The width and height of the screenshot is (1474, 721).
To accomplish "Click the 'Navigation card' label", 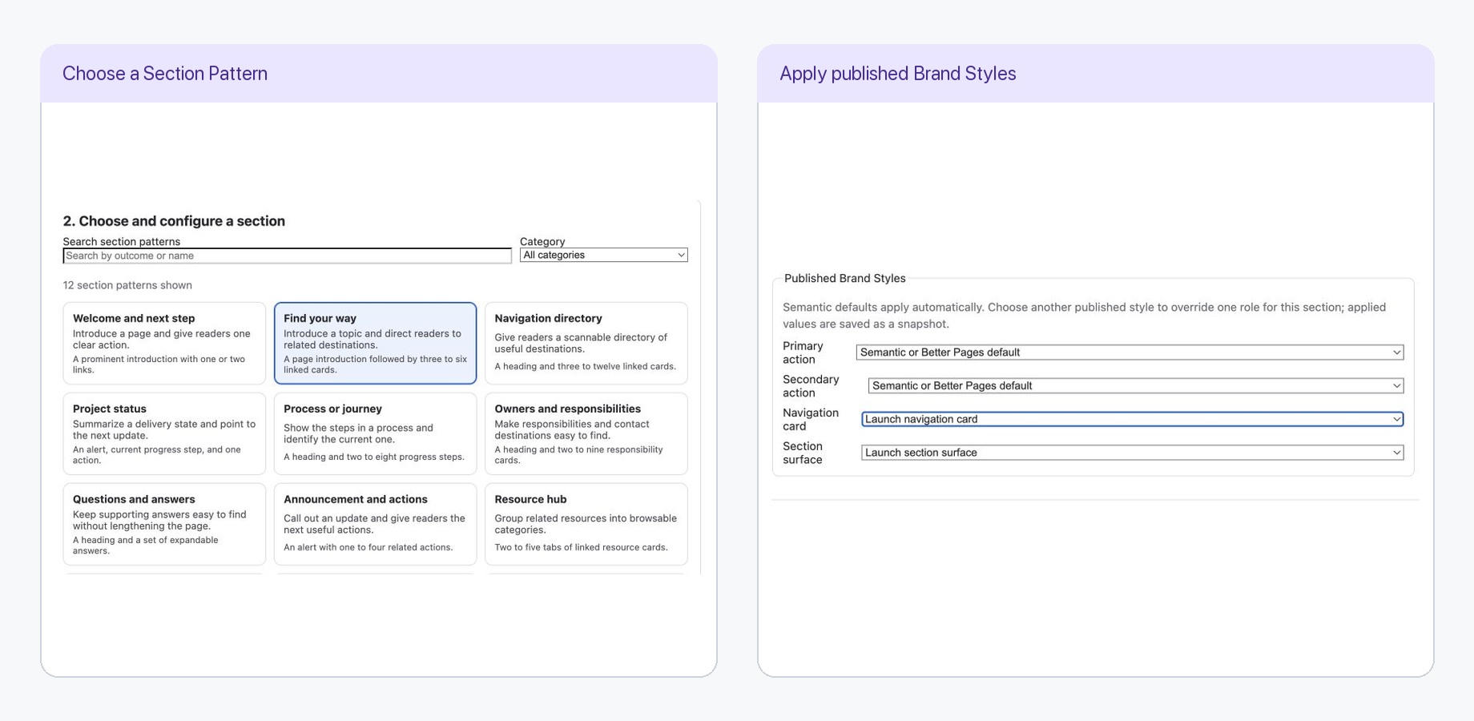I will click(x=811, y=419).
